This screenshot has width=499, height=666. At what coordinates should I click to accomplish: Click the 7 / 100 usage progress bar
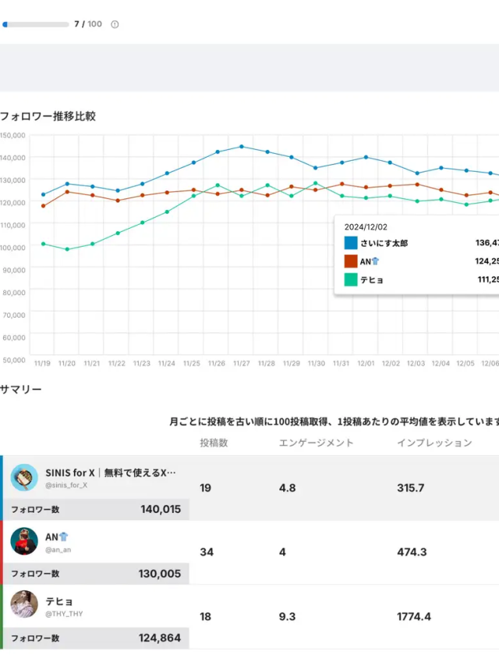[35, 24]
